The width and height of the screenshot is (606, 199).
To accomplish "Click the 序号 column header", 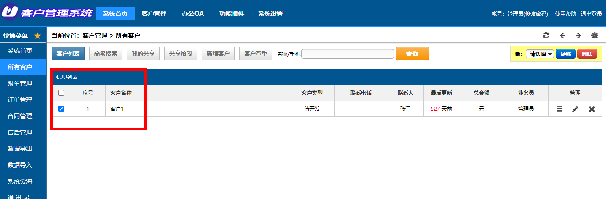I will (88, 93).
